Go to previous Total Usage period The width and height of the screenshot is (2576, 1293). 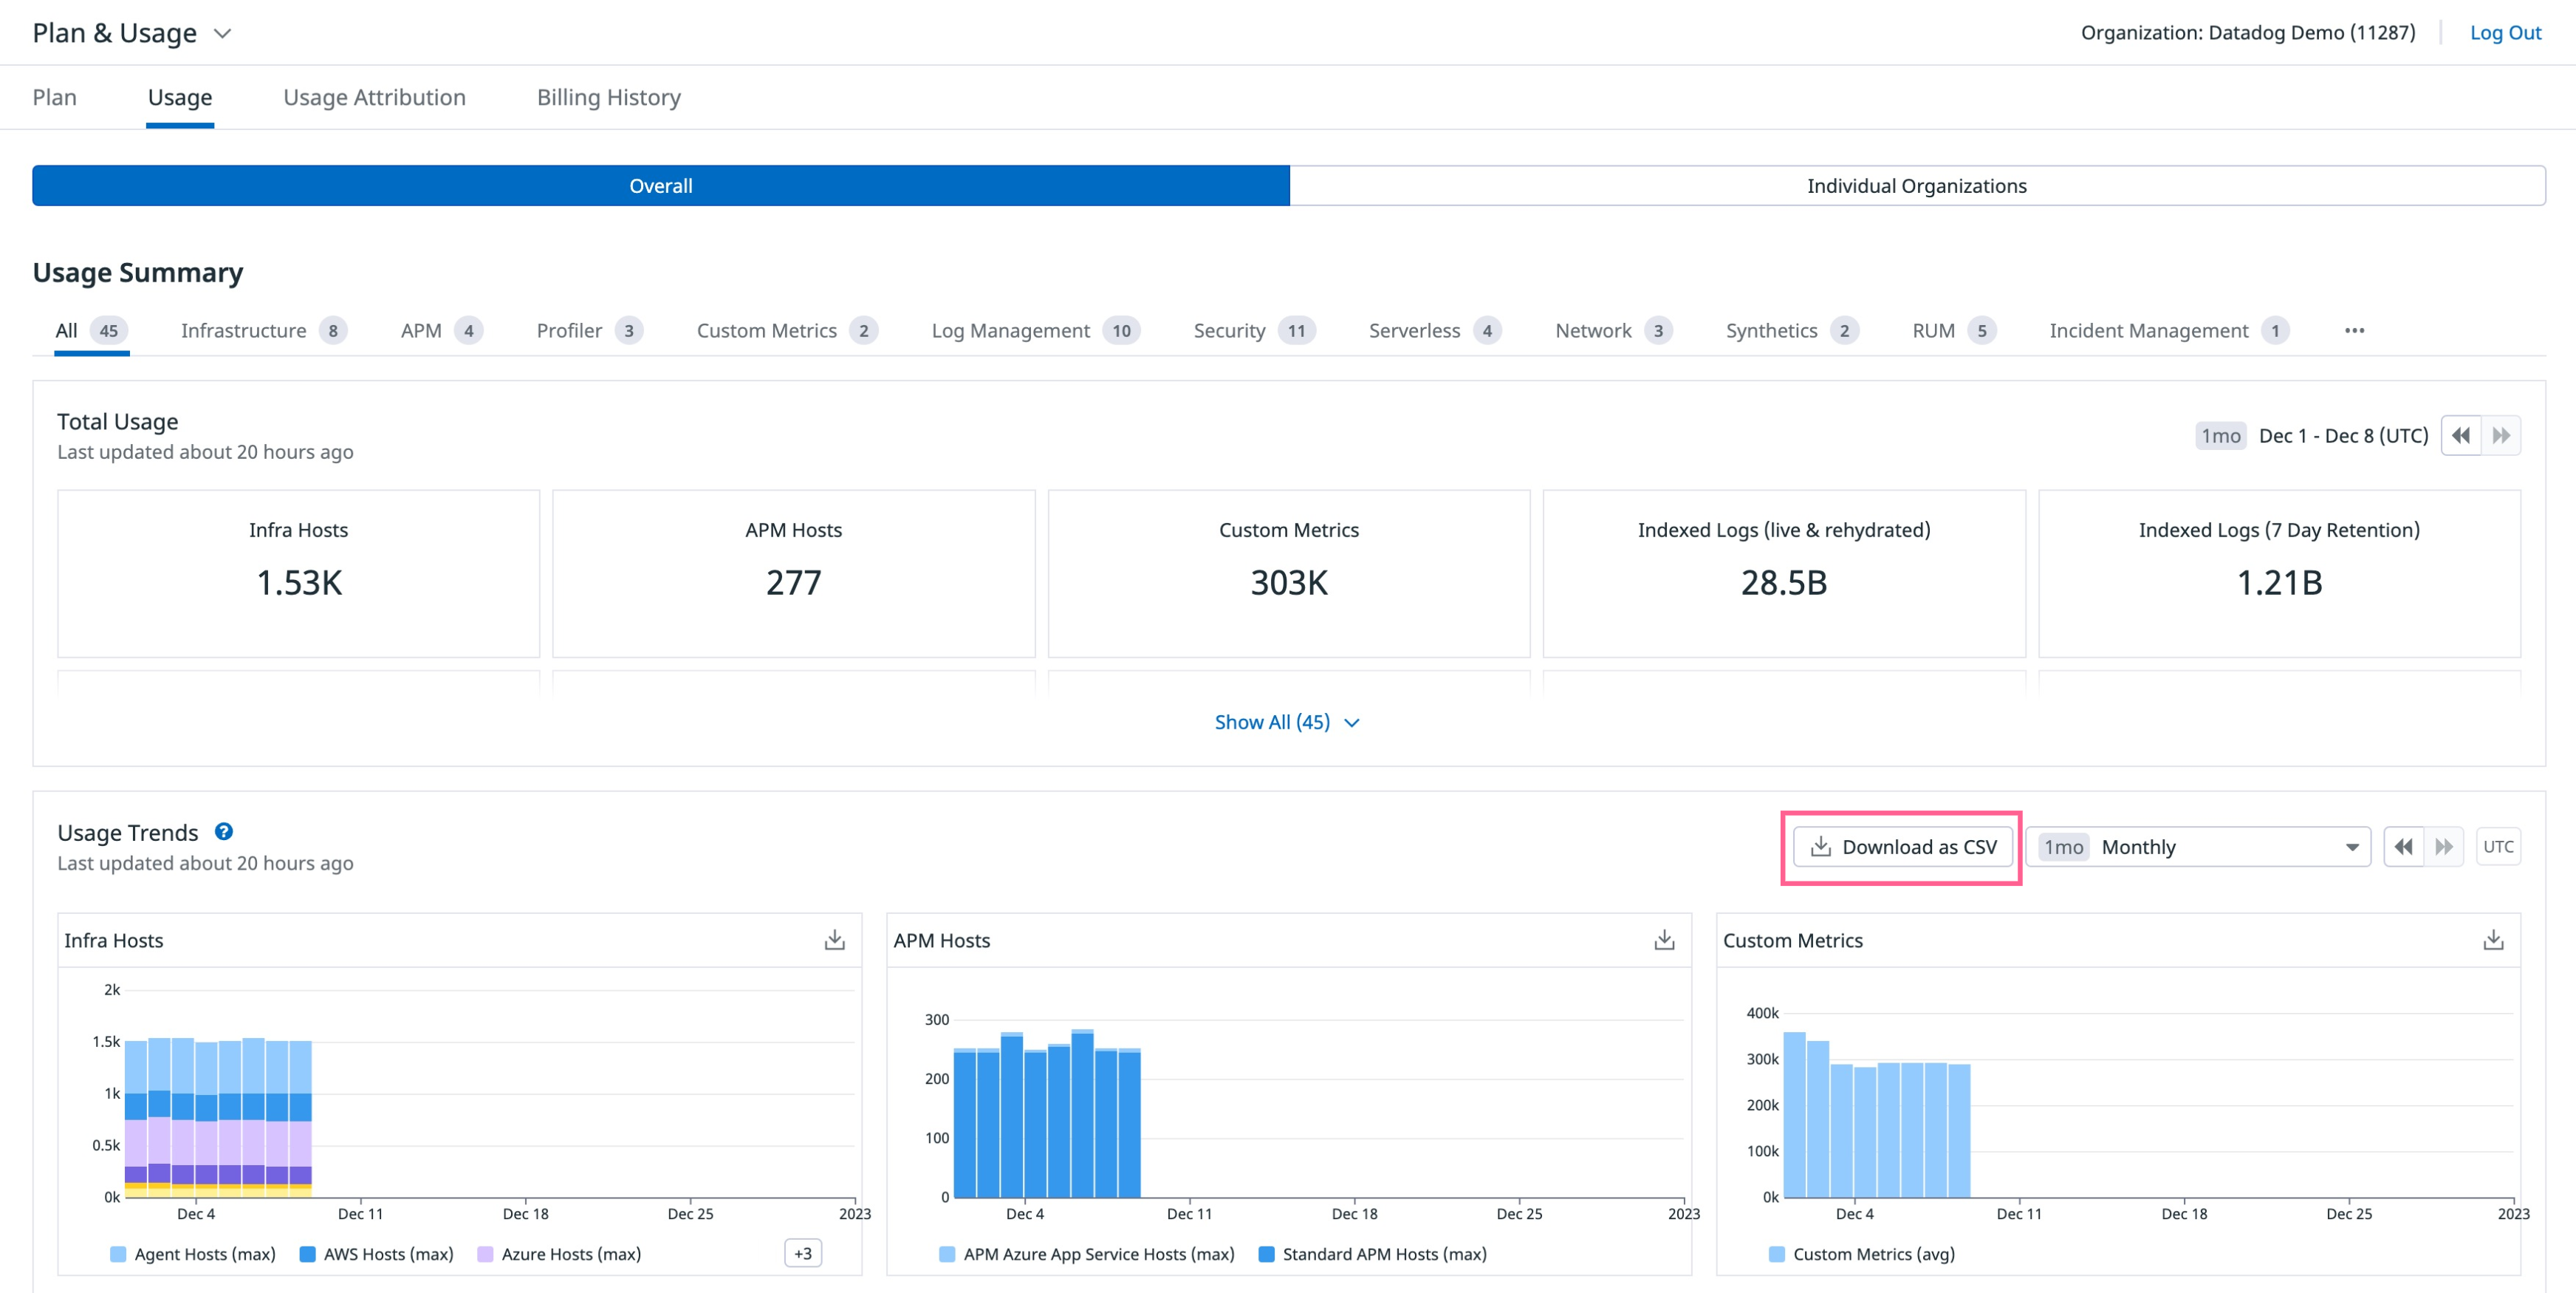[2460, 435]
